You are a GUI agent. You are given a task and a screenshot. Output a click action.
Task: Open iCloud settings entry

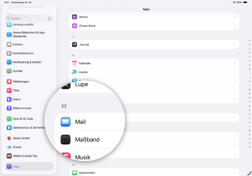pos(17,147)
